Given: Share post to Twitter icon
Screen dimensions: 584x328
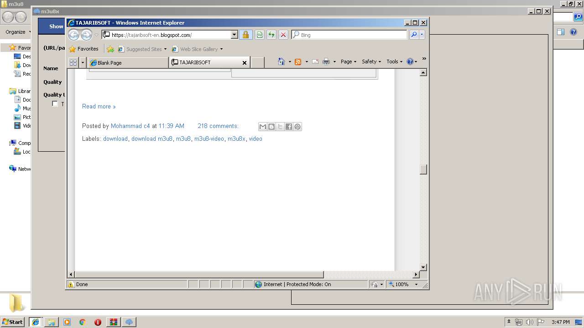Looking at the screenshot, I should 280,127.
